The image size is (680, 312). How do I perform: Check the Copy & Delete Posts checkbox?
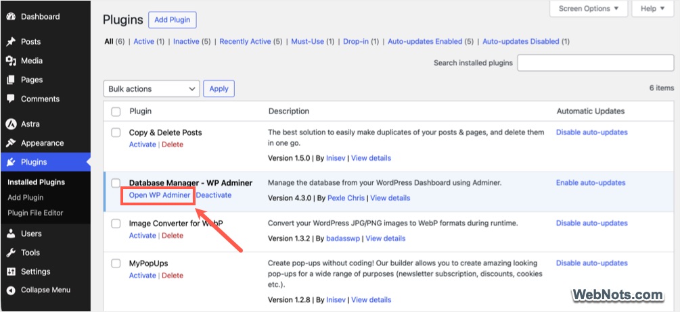116,133
